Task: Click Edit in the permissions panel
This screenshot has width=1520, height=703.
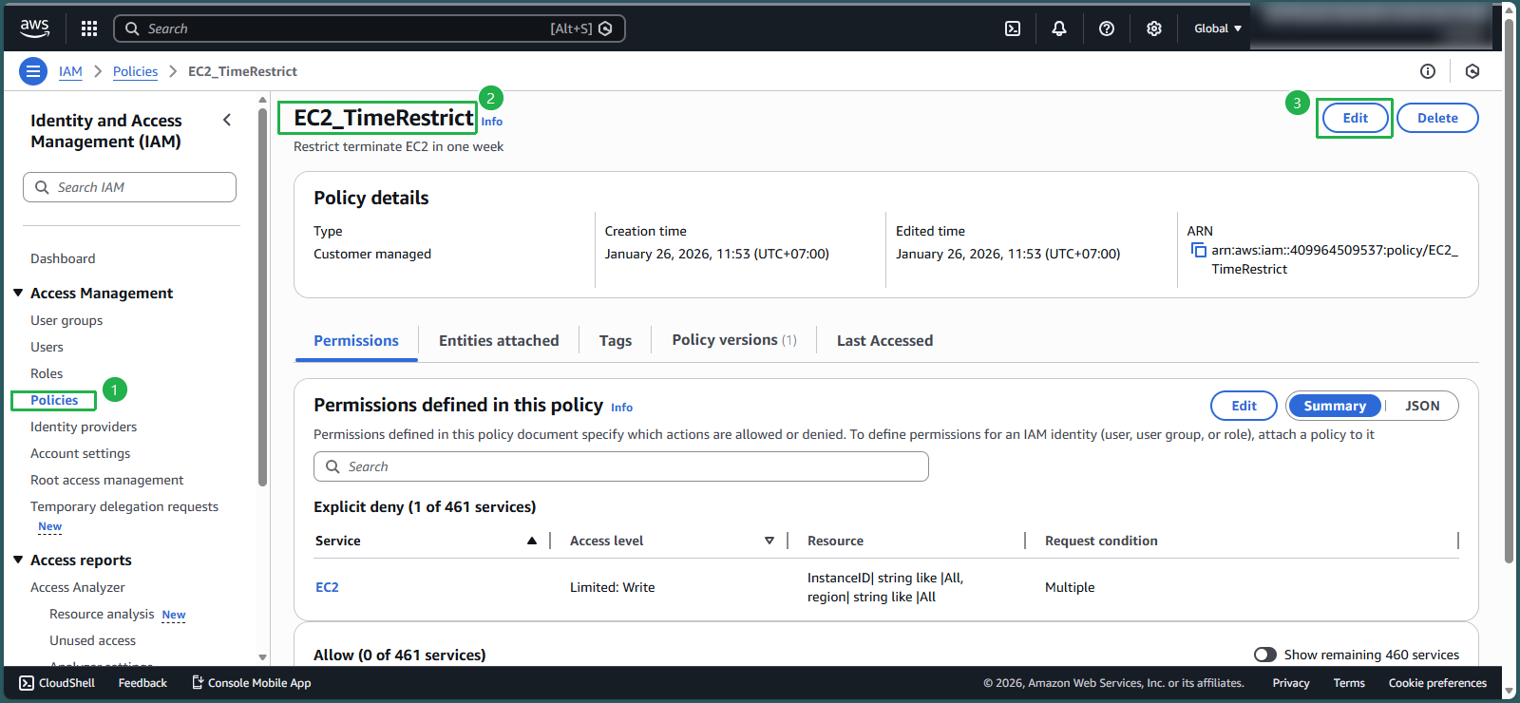Action: (1244, 406)
